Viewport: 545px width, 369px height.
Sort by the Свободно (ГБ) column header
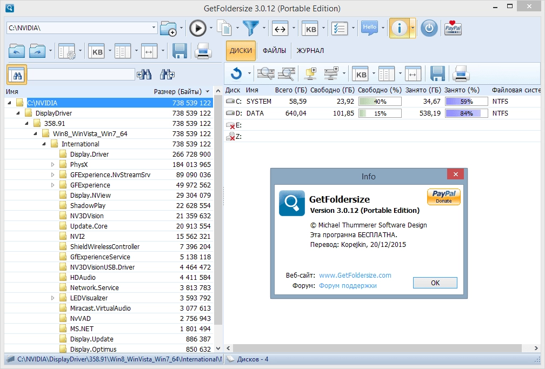tap(333, 90)
